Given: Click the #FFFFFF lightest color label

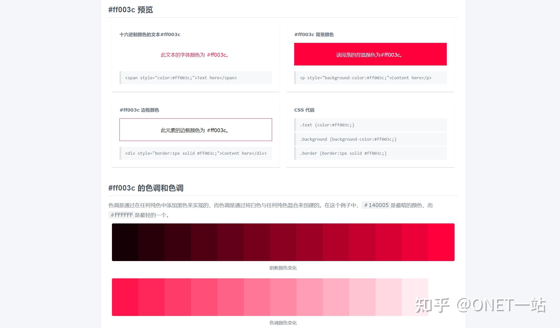Looking at the screenshot, I should click(x=121, y=215).
